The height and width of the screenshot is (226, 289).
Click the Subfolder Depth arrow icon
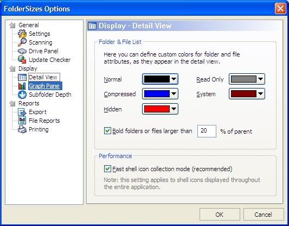click(22, 95)
